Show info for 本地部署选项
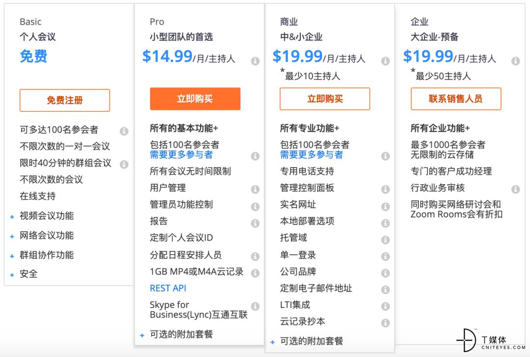 (x=385, y=223)
